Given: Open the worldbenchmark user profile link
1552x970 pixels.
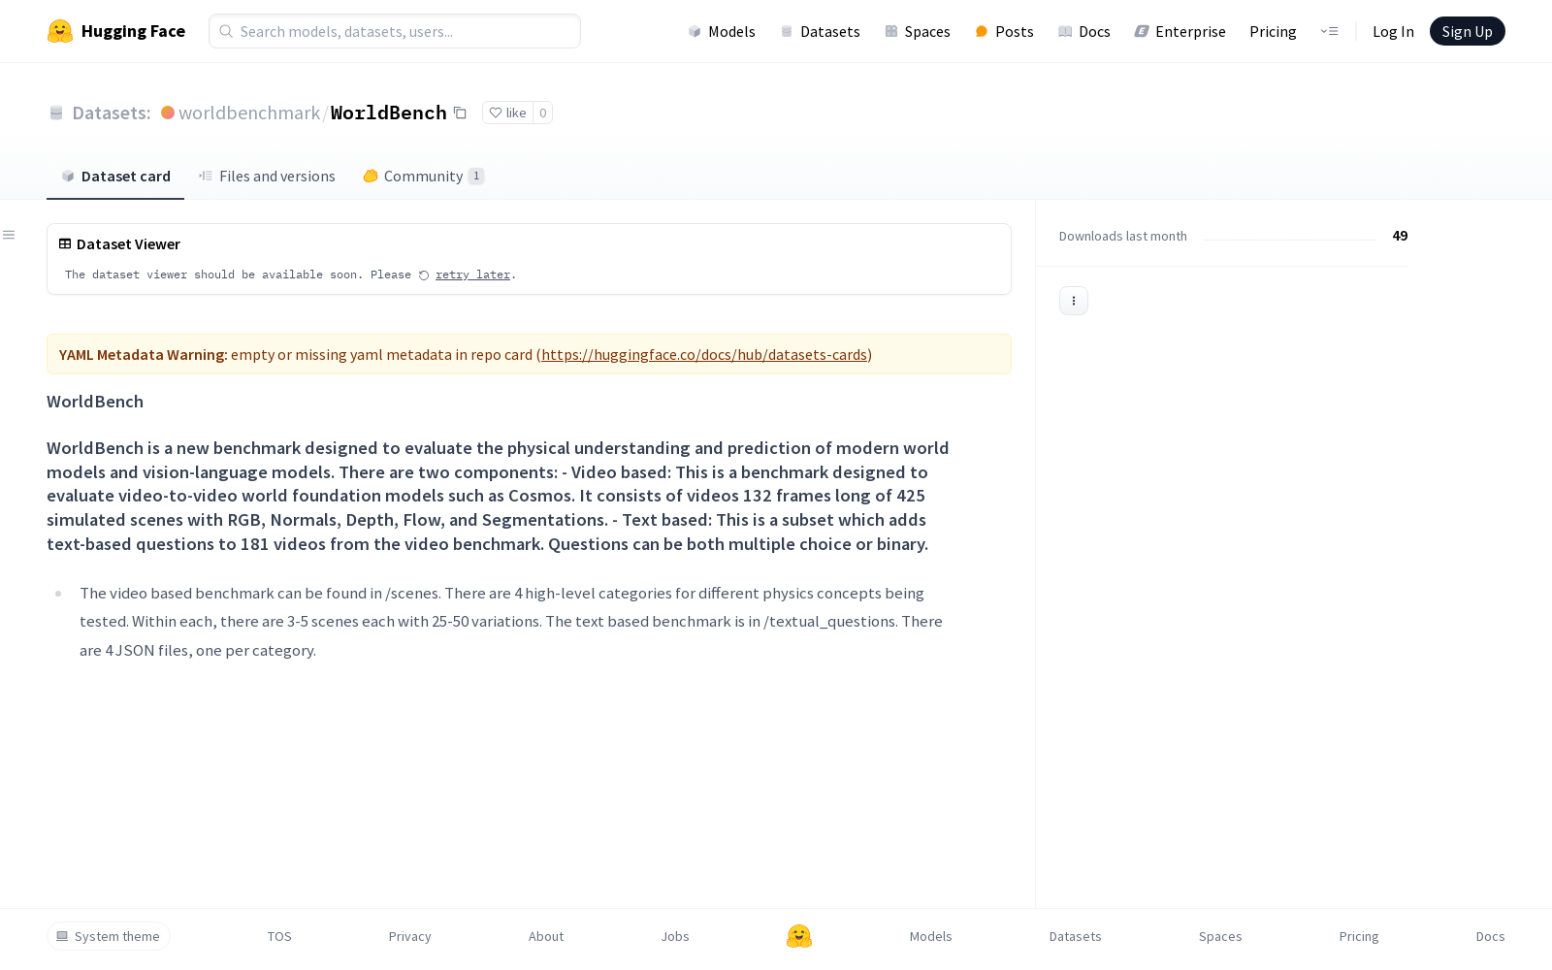Looking at the screenshot, I should 249,113.
